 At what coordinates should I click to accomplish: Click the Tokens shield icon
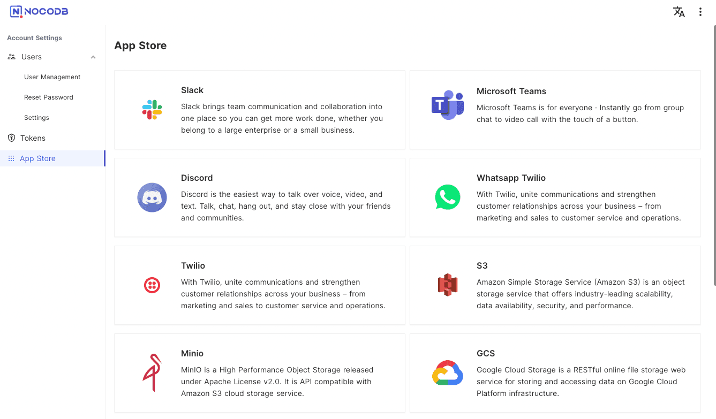[11, 138]
